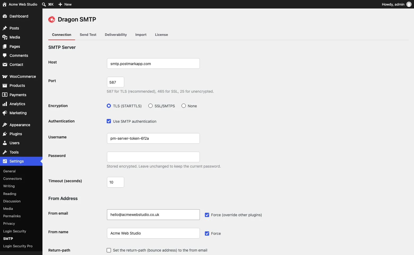
Task: Click the Password input field
Action: click(x=153, y=157)
